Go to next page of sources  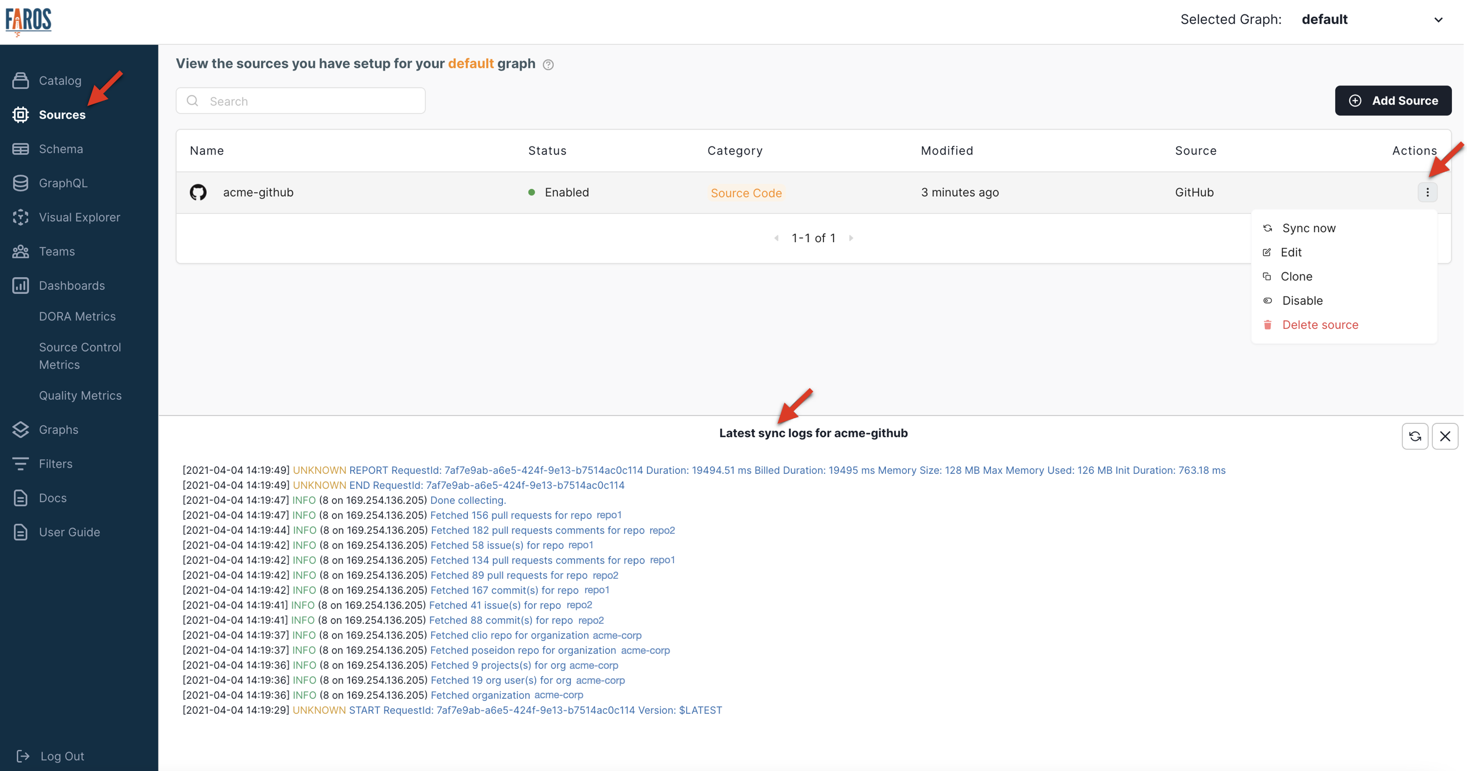pos(851,238)
